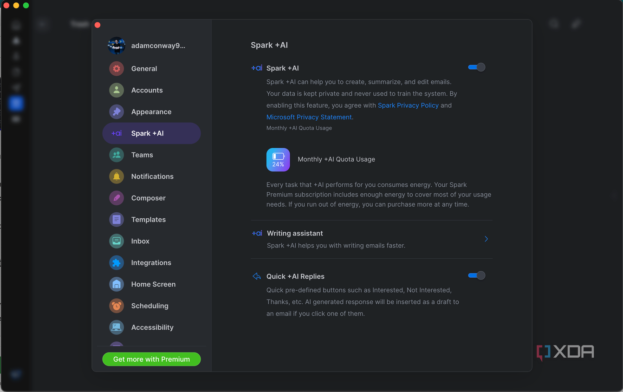Open Microsoft Privacy Statement link
The image size is (623, 392).
pyautogui.click(x=309, y=117)
